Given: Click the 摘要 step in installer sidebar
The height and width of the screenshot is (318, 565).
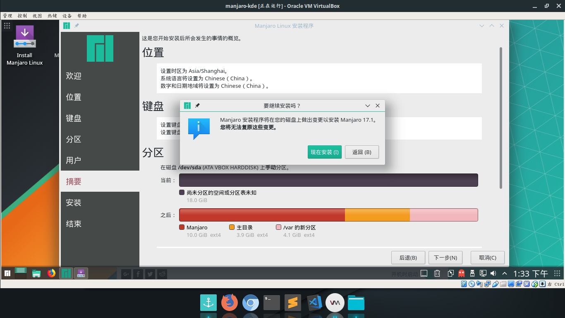Looking at the screenshot, I should click(x=100, y=181).
